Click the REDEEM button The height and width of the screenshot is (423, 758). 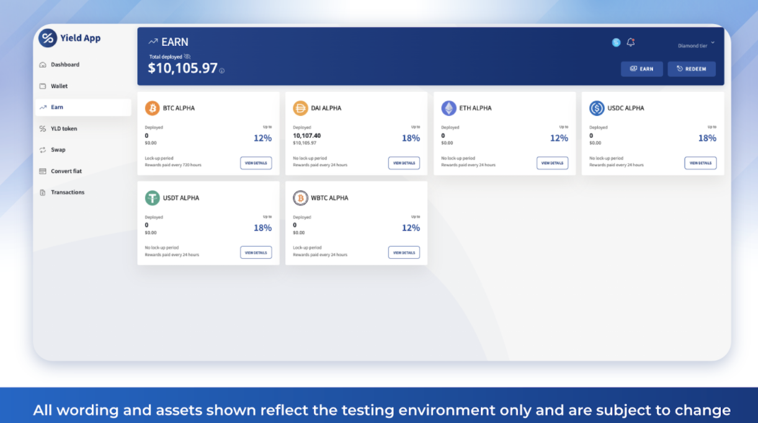(x=692, y=69)
